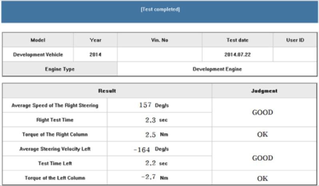Viewport: 319px width, 186px height.
Task: Click the empty Vin. No value cell
Action: click(x=159, y=55)
